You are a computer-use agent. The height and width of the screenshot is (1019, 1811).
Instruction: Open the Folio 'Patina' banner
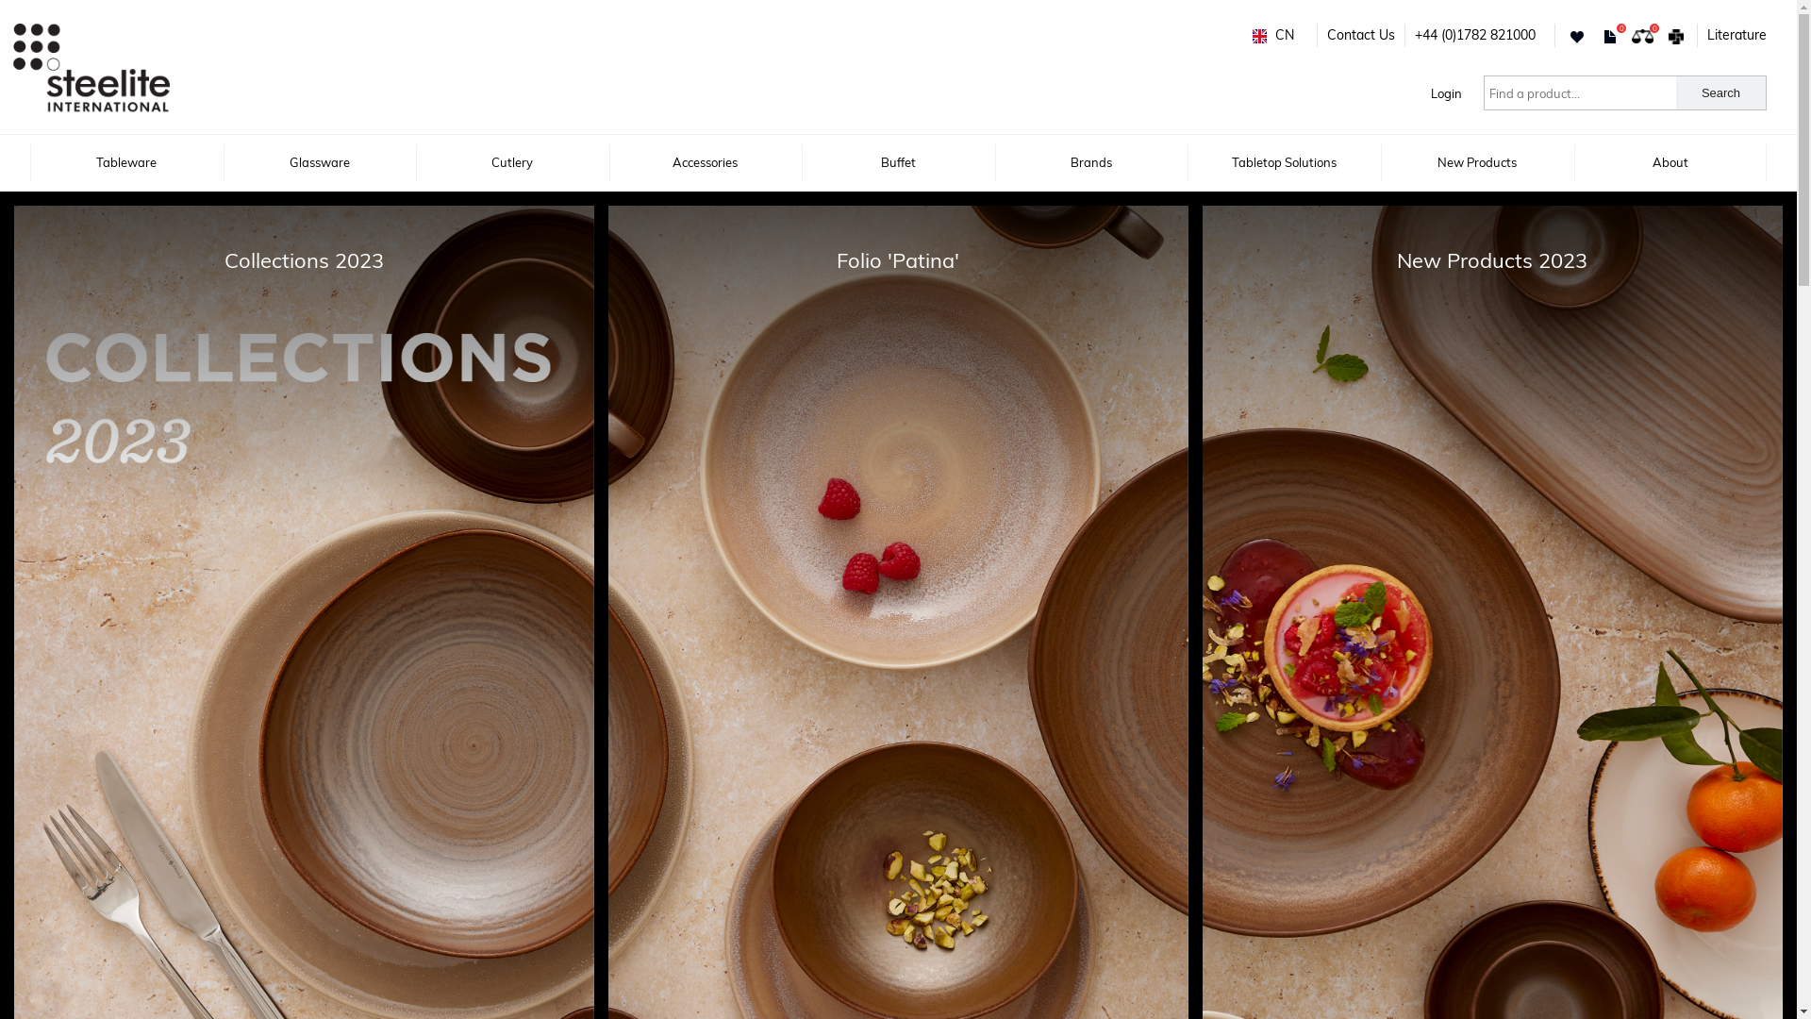pyautogui.click(x=898, y=612)
